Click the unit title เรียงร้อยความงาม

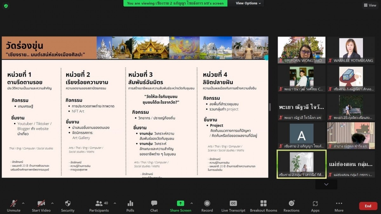(87, 82)
